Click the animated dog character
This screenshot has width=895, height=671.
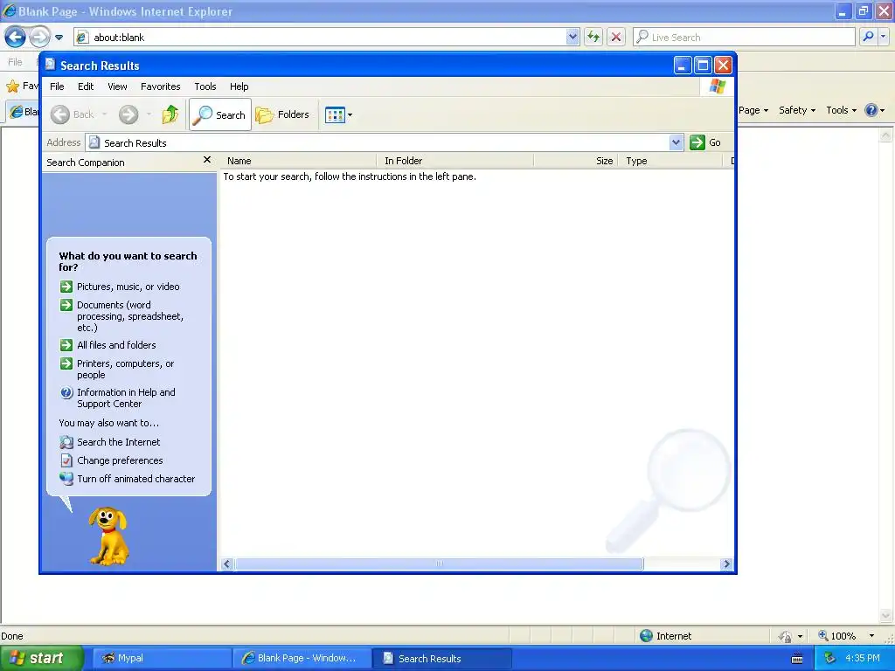pyautogui.click(x=108, y=536)
